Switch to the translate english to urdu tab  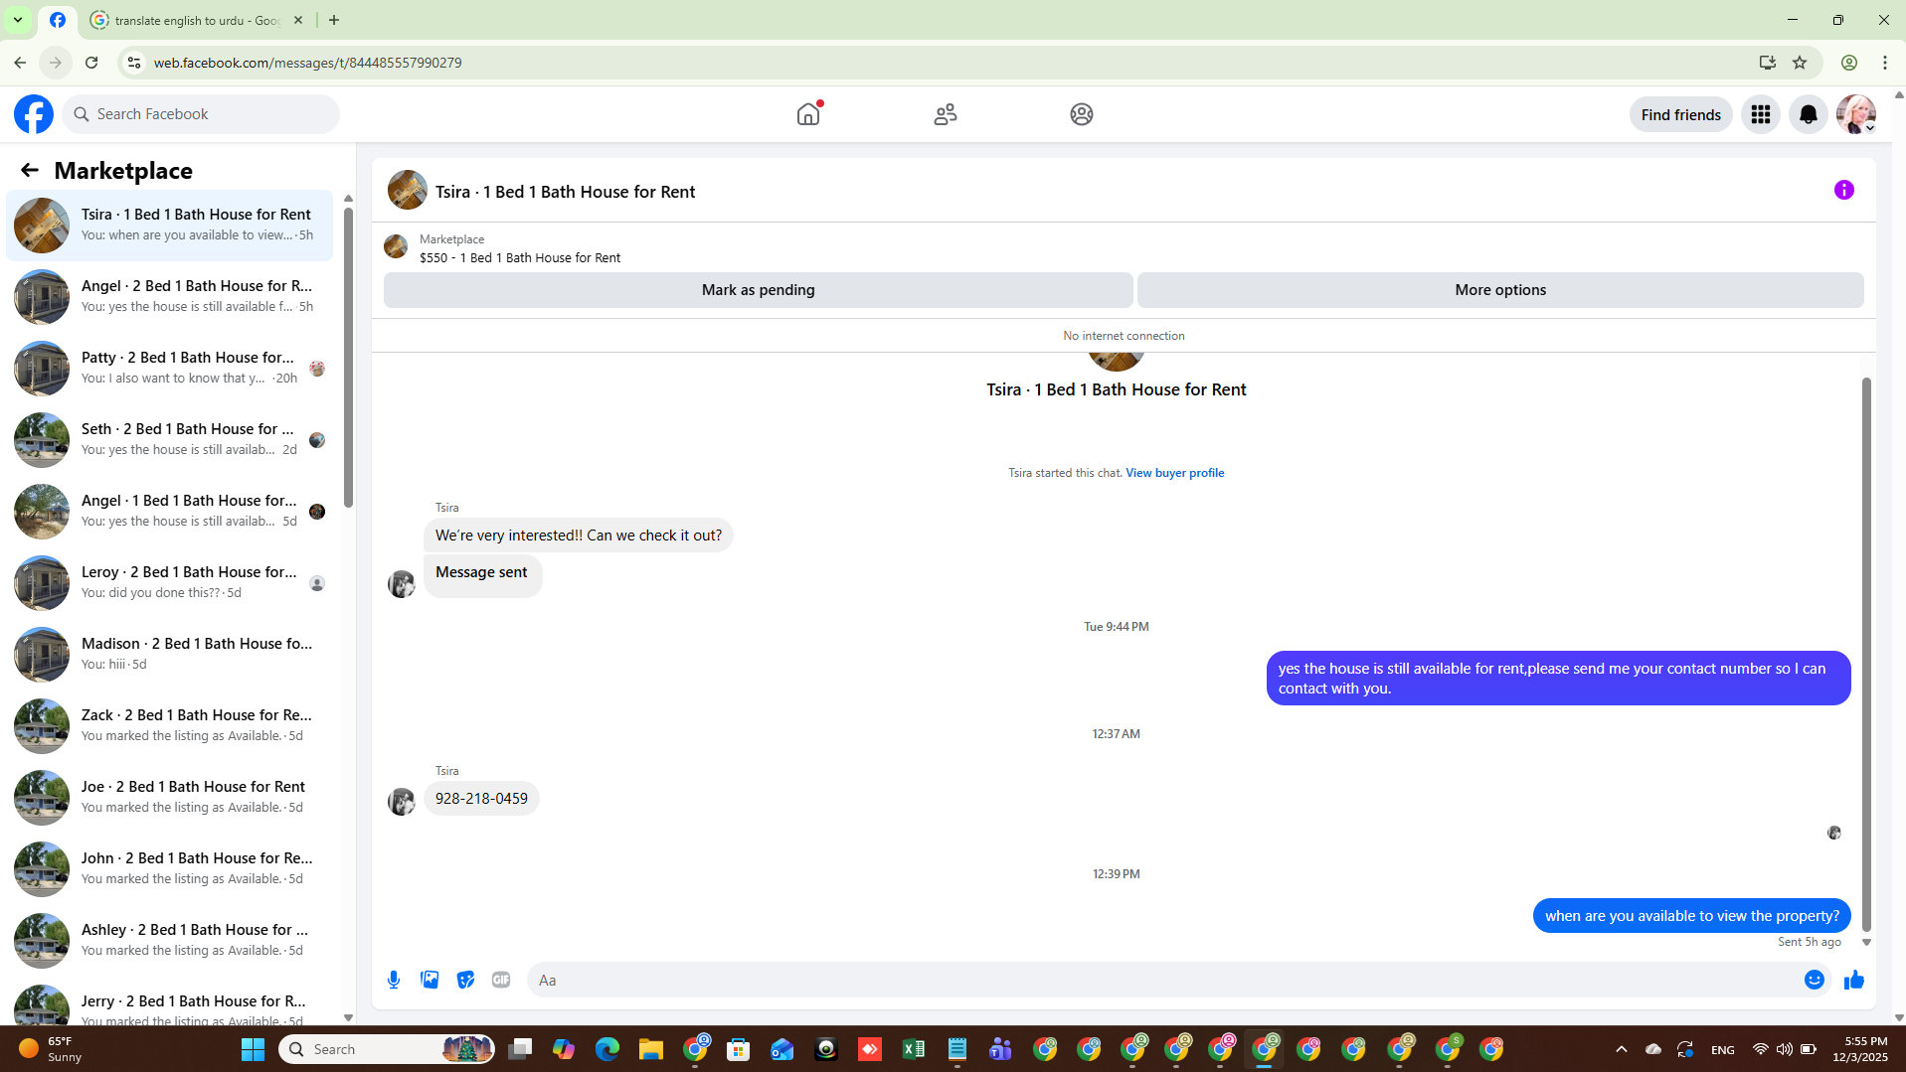coord(197,20)
